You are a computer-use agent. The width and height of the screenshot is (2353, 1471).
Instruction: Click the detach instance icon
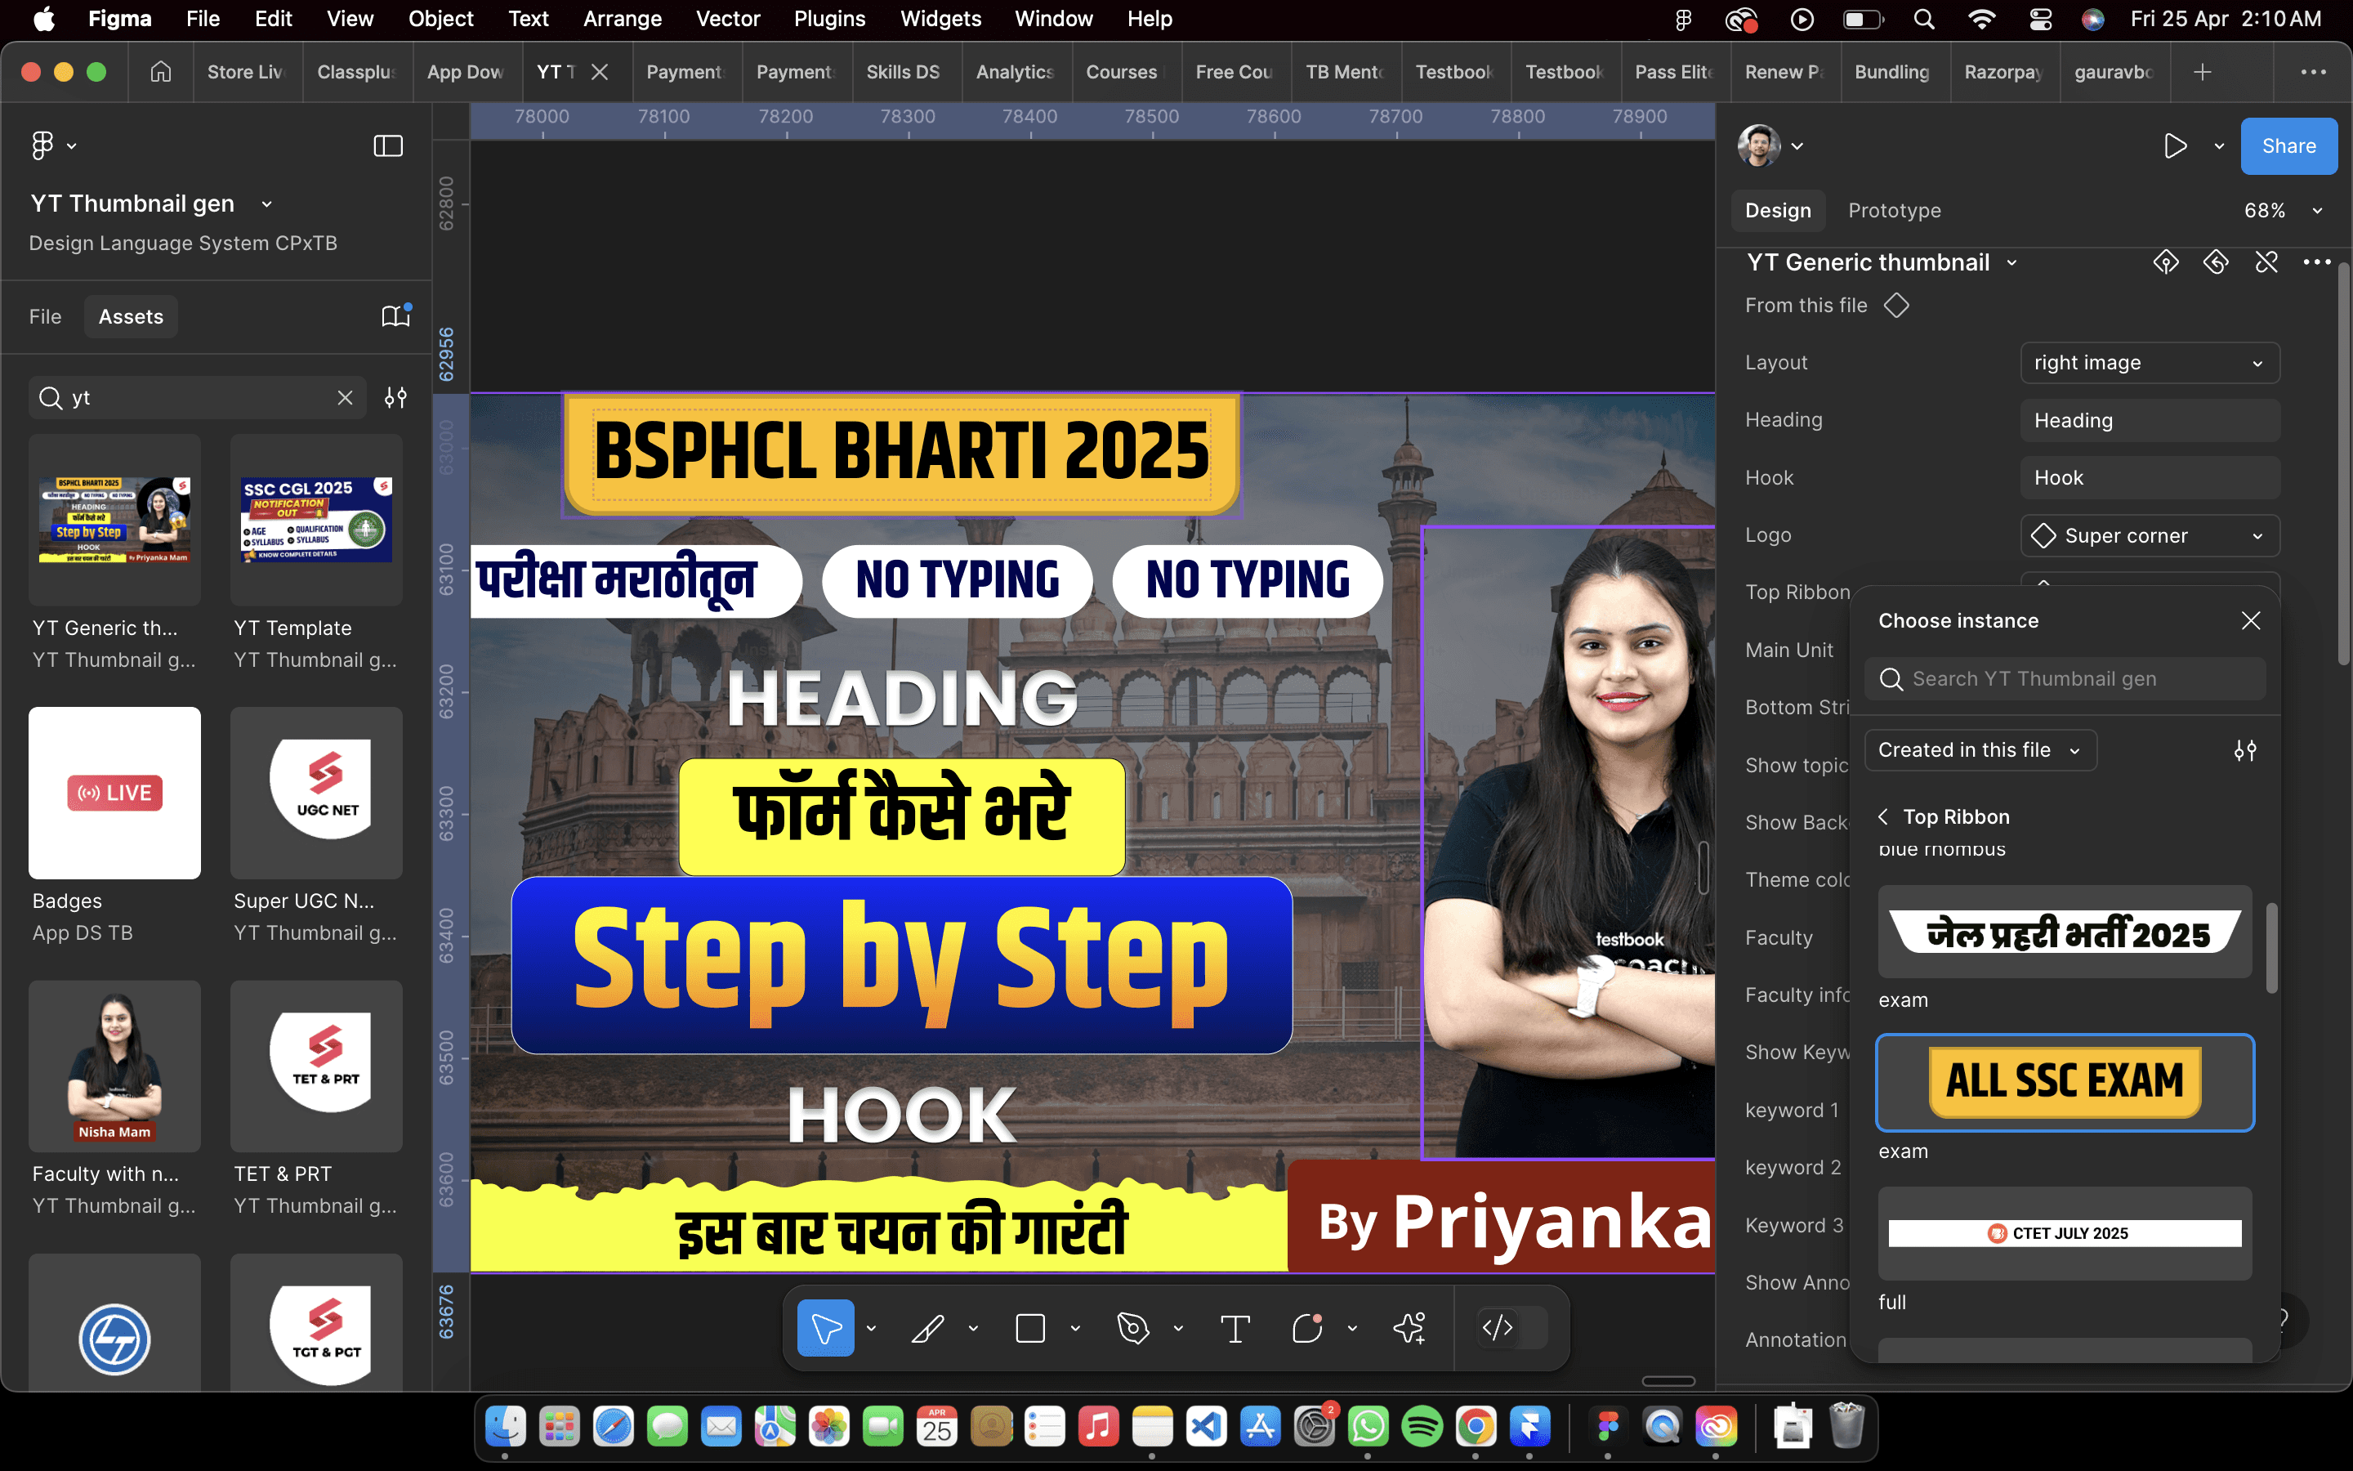[x=2266, y=262]
